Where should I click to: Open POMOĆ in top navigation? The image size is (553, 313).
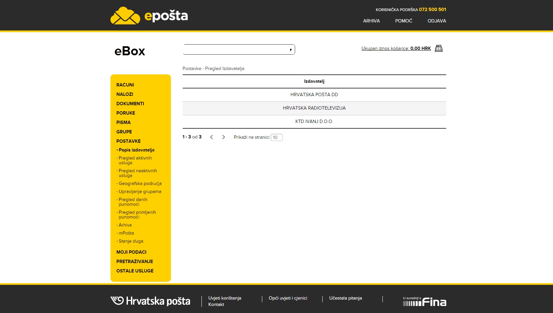coord(404,21)
